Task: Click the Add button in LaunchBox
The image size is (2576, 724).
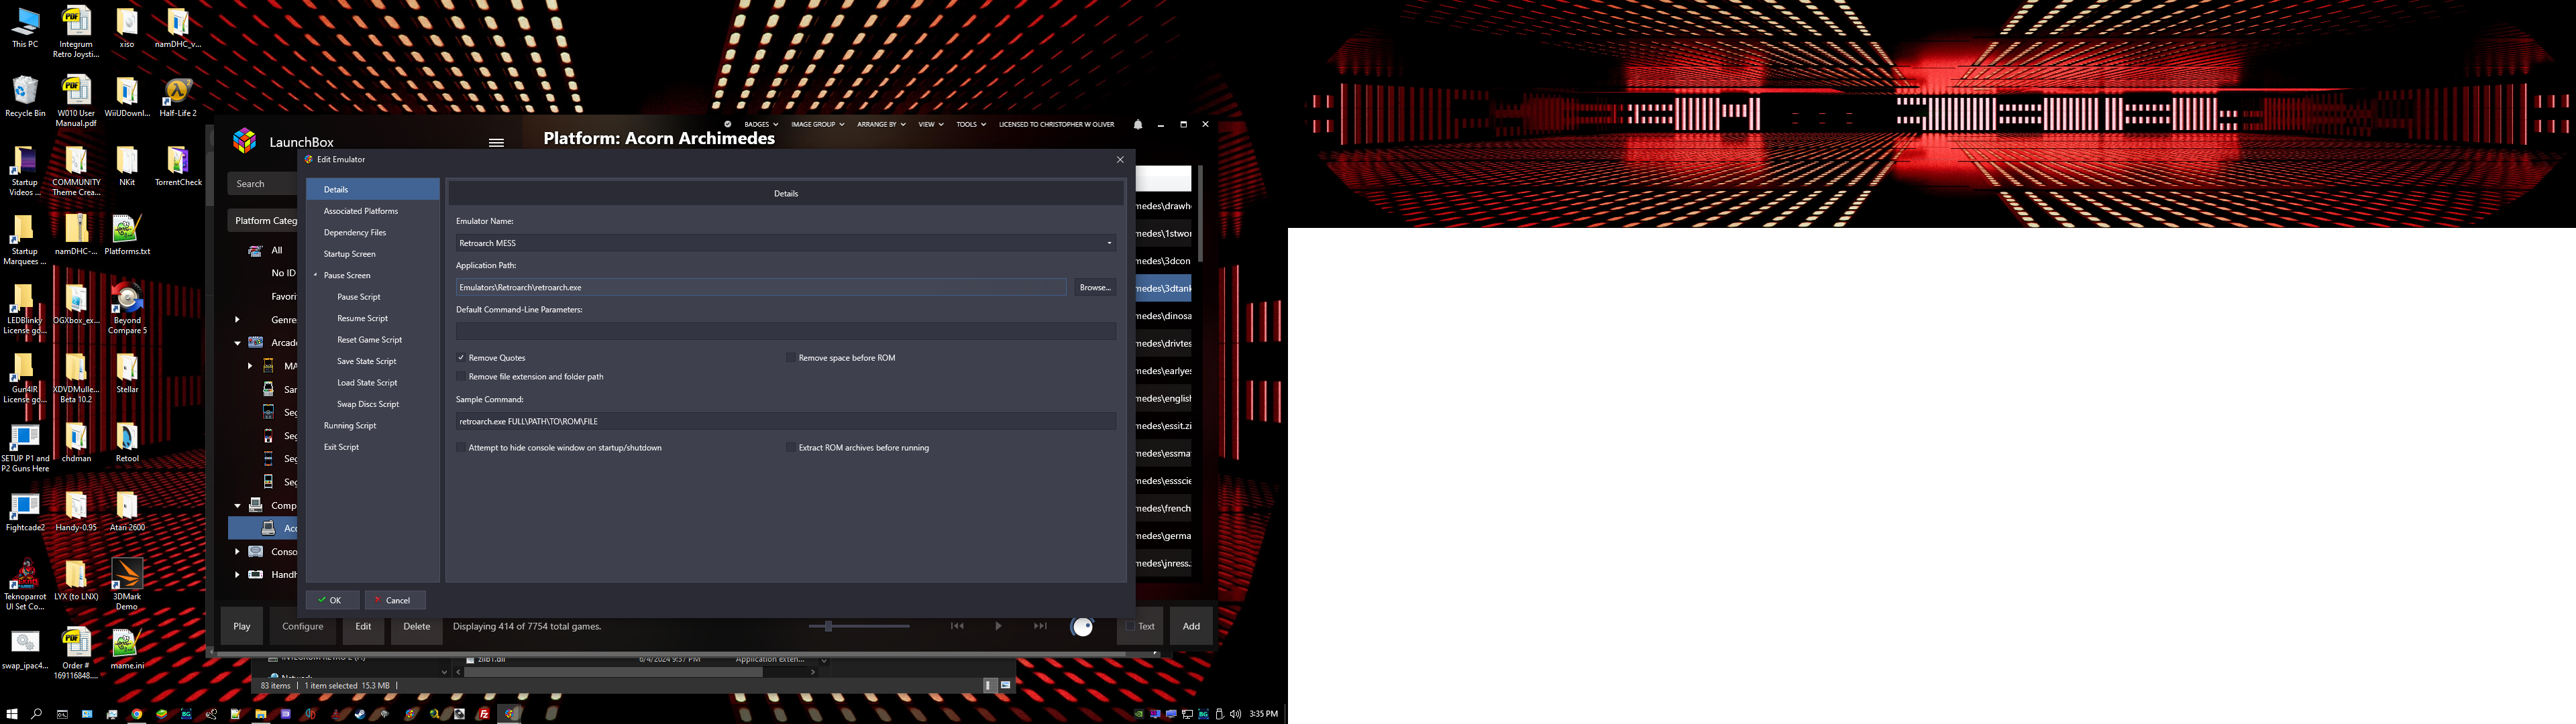Action: coord(1191,626)
